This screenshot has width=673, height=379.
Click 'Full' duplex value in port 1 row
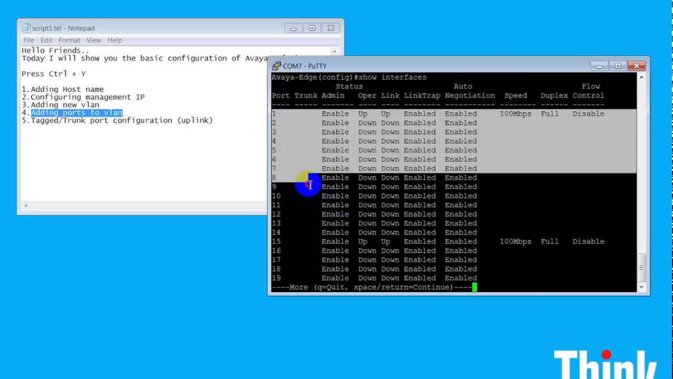tap(549, 114)
